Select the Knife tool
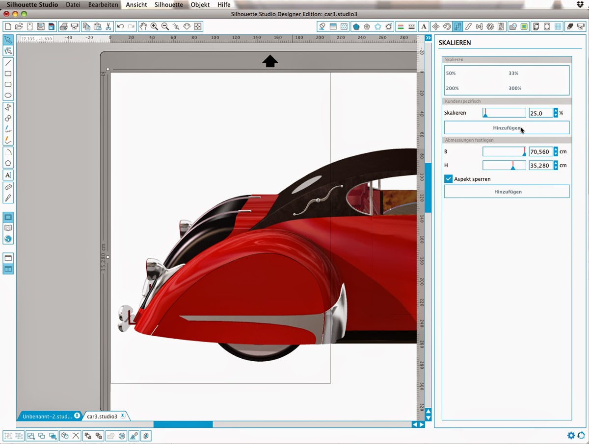Screen dimensions: 589x444 (x=8, y=198)
